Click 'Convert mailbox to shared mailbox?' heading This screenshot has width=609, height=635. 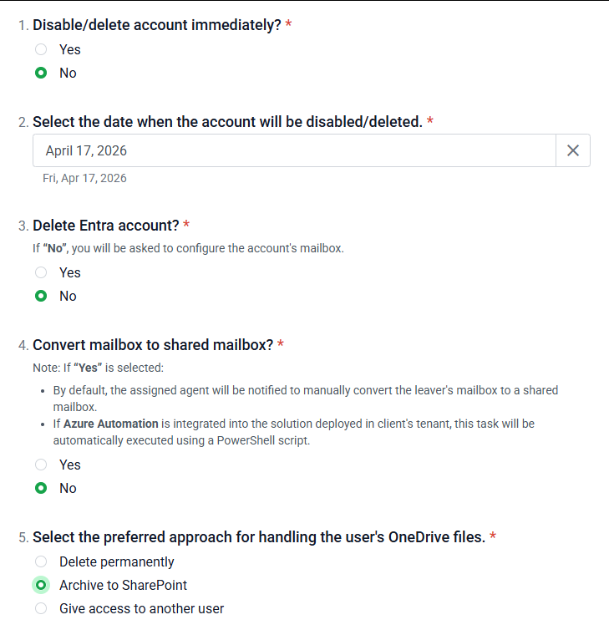tap(153, 344)
